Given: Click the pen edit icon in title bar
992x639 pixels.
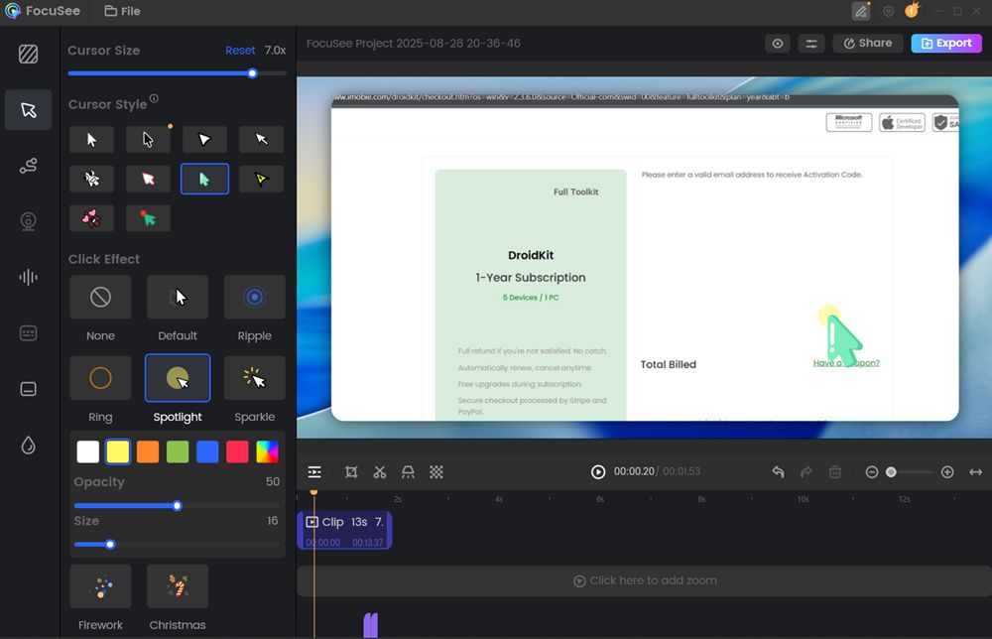Looking at the screenshot, I should (x=861, y=11).
